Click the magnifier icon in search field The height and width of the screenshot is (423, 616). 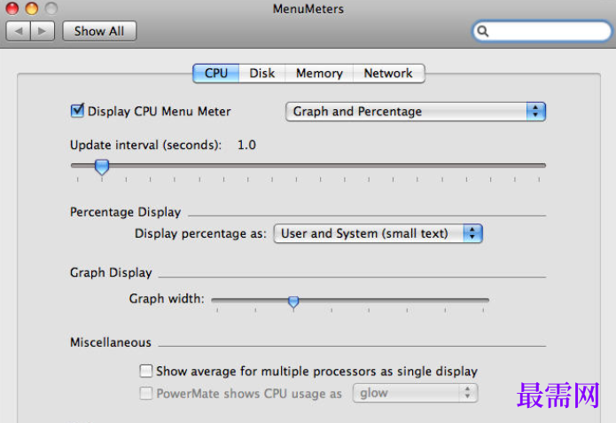click(x=483, y=31)
